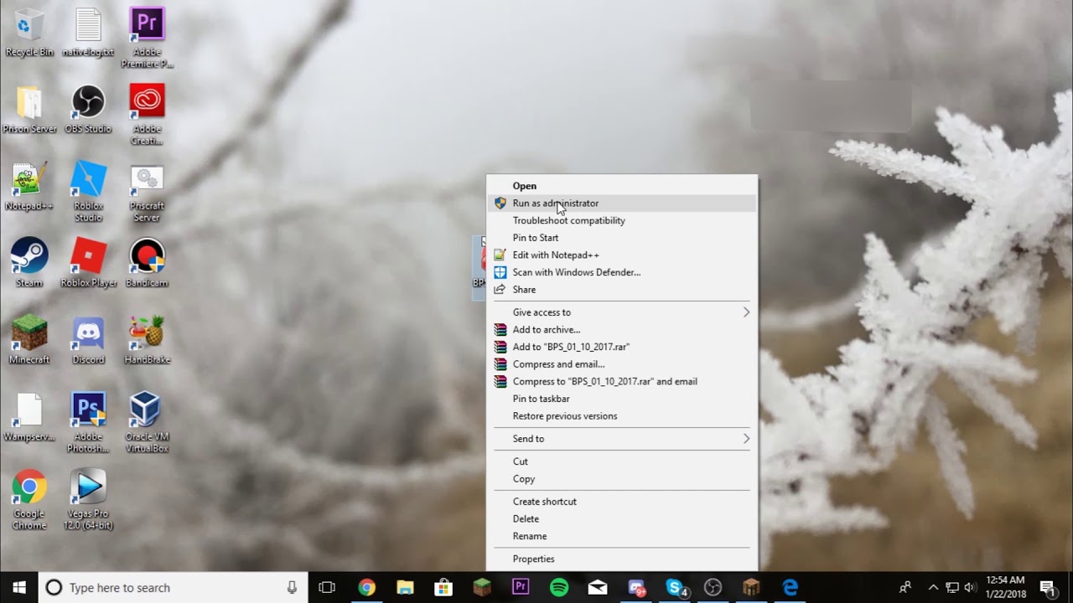
Task: Choose Open in the context menu
Action: (x=621, y=186)
